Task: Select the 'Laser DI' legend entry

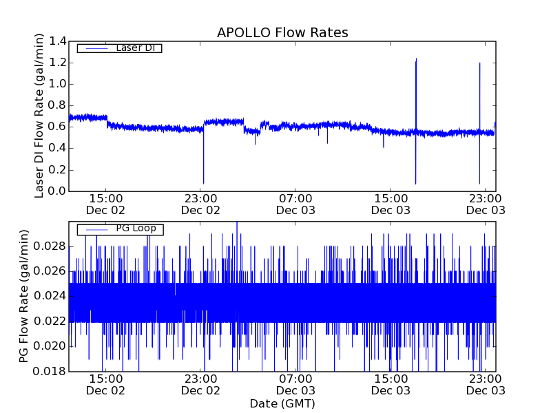Action: [119, 48]
